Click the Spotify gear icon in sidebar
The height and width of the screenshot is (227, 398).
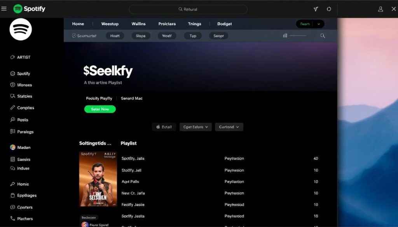tap(12, 73)
